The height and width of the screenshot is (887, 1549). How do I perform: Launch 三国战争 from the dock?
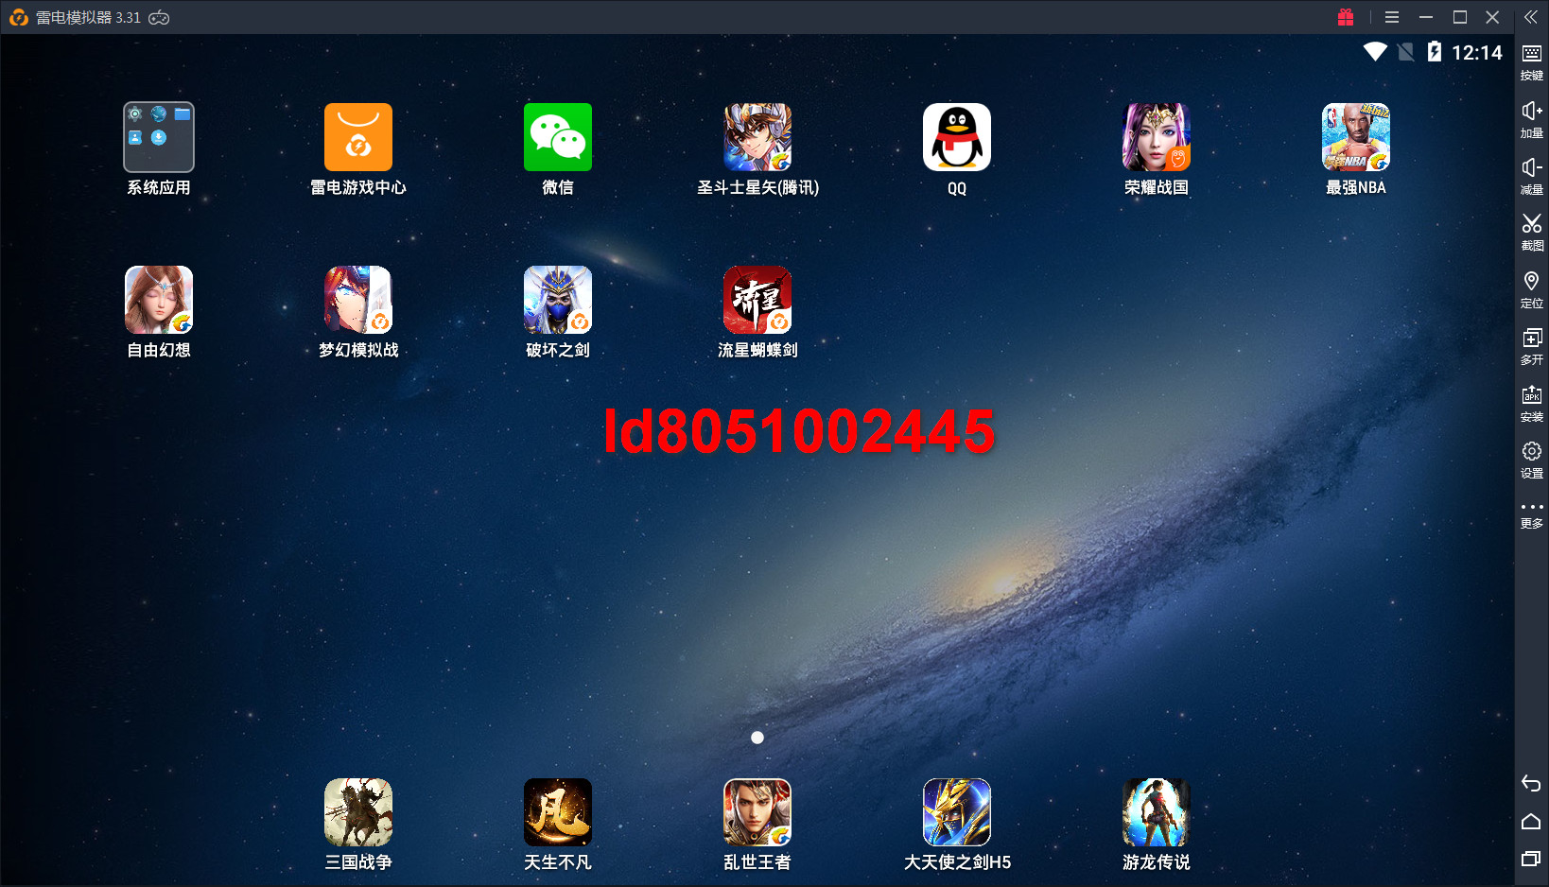click(x=357, y=812)
